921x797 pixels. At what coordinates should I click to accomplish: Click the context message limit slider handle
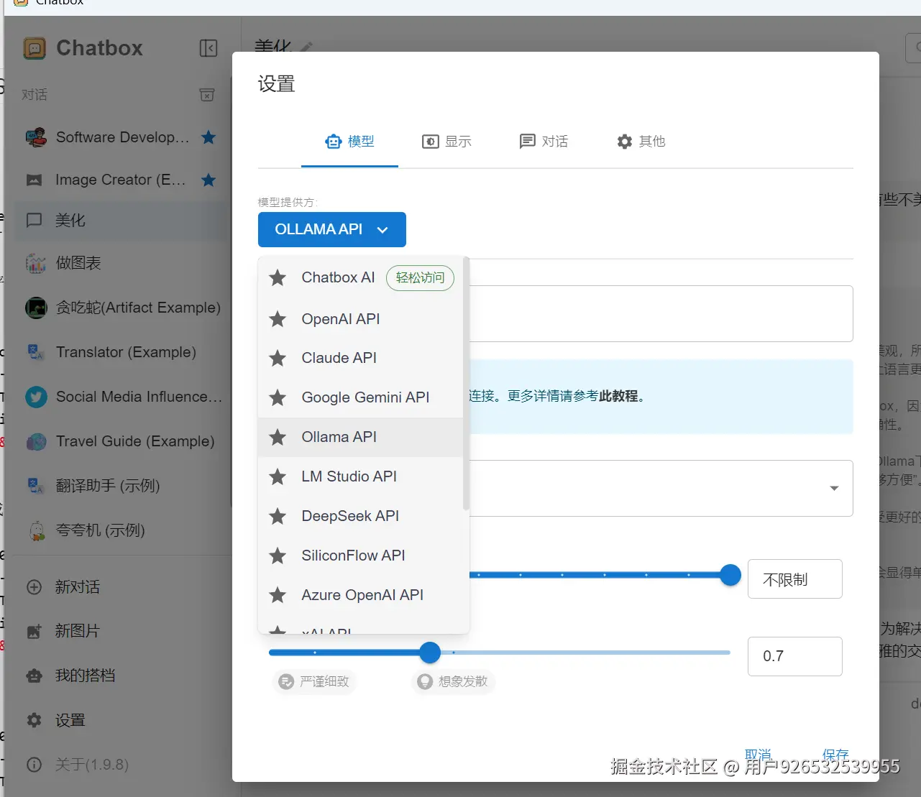point(730,575)
